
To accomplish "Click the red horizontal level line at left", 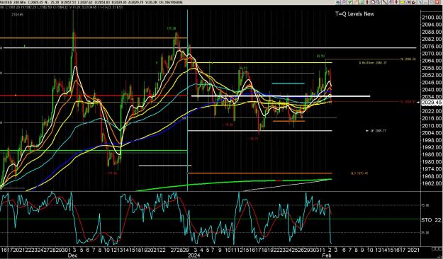I will [x=94, y=96].
